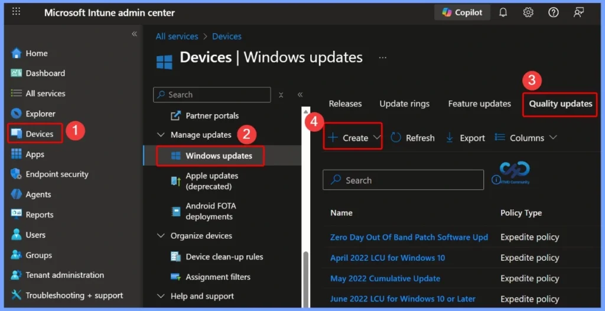Open June 2022 LCU for Windows 10 or Later
The image size is (605, 311).
click(402, 299)
